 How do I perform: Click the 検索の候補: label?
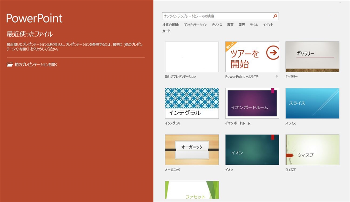(171, 25)
